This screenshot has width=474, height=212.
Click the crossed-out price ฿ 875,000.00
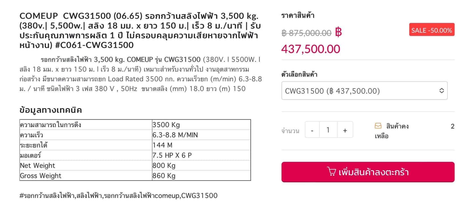click(x=306, y=33)
